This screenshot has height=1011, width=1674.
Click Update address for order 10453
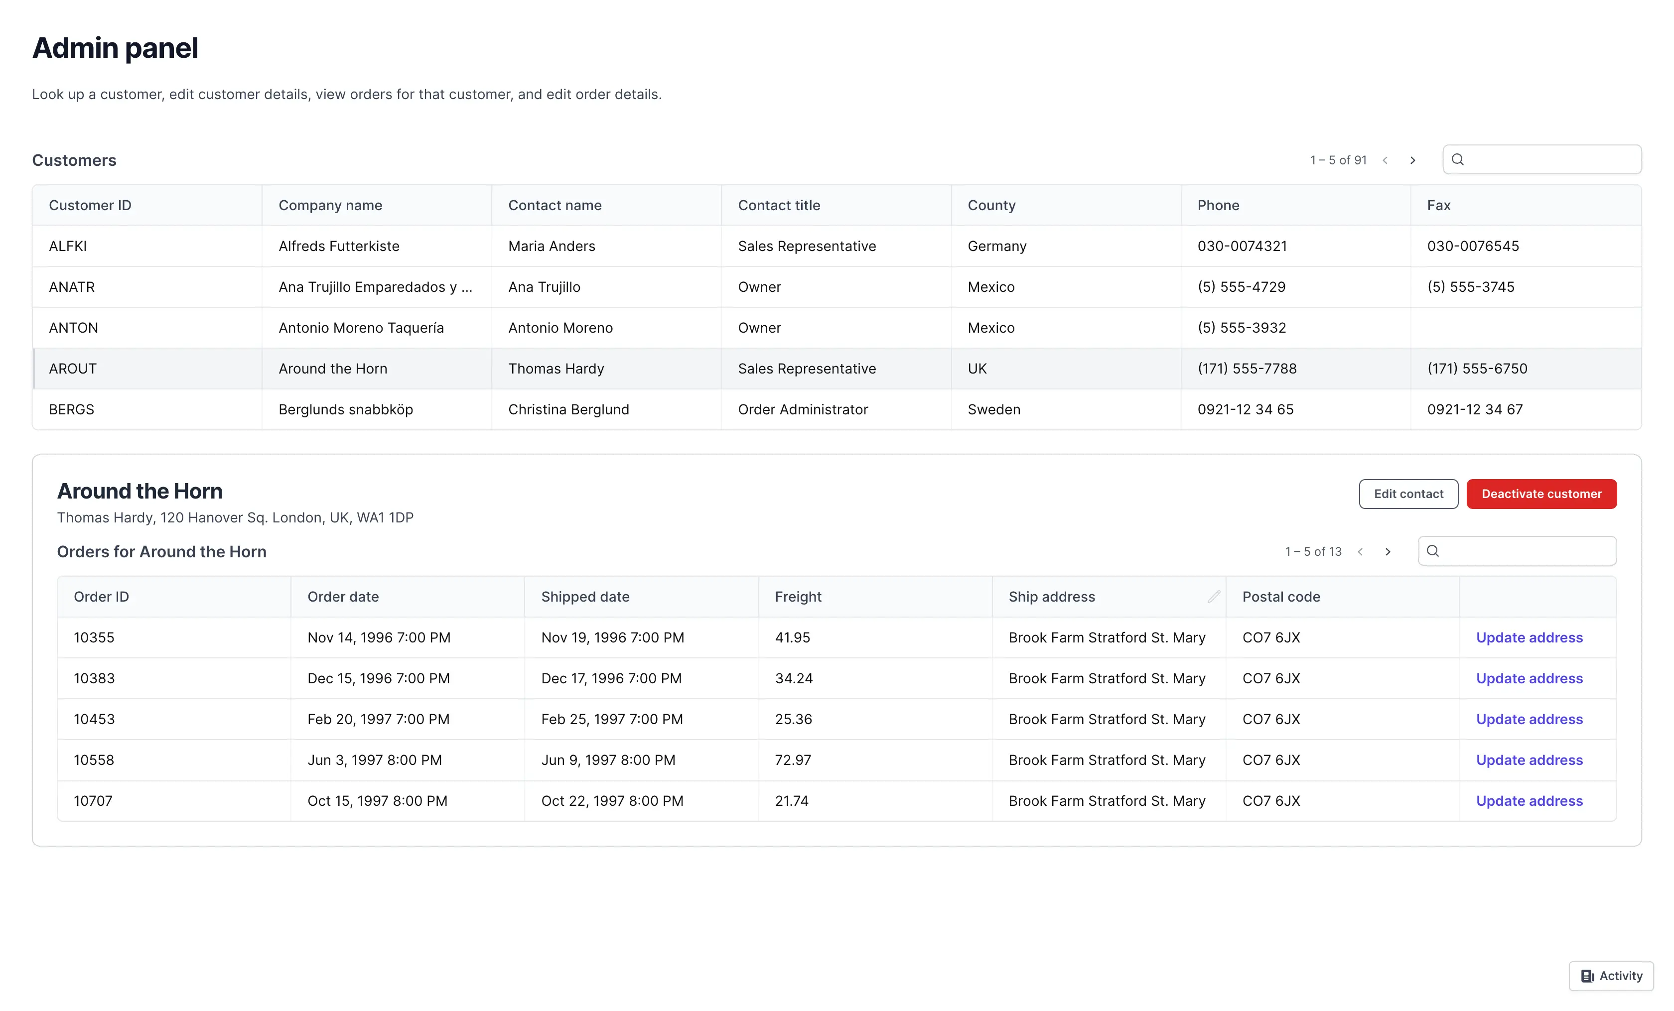tap(1530, 719)
